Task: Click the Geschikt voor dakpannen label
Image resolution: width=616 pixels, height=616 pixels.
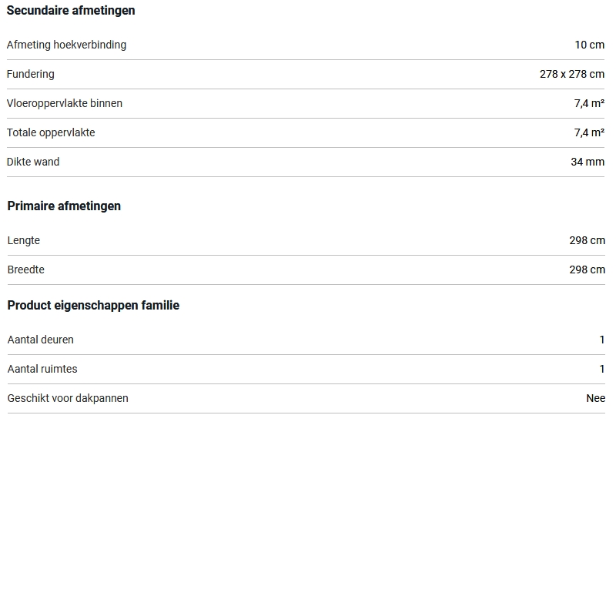Action: coord(68,398)
